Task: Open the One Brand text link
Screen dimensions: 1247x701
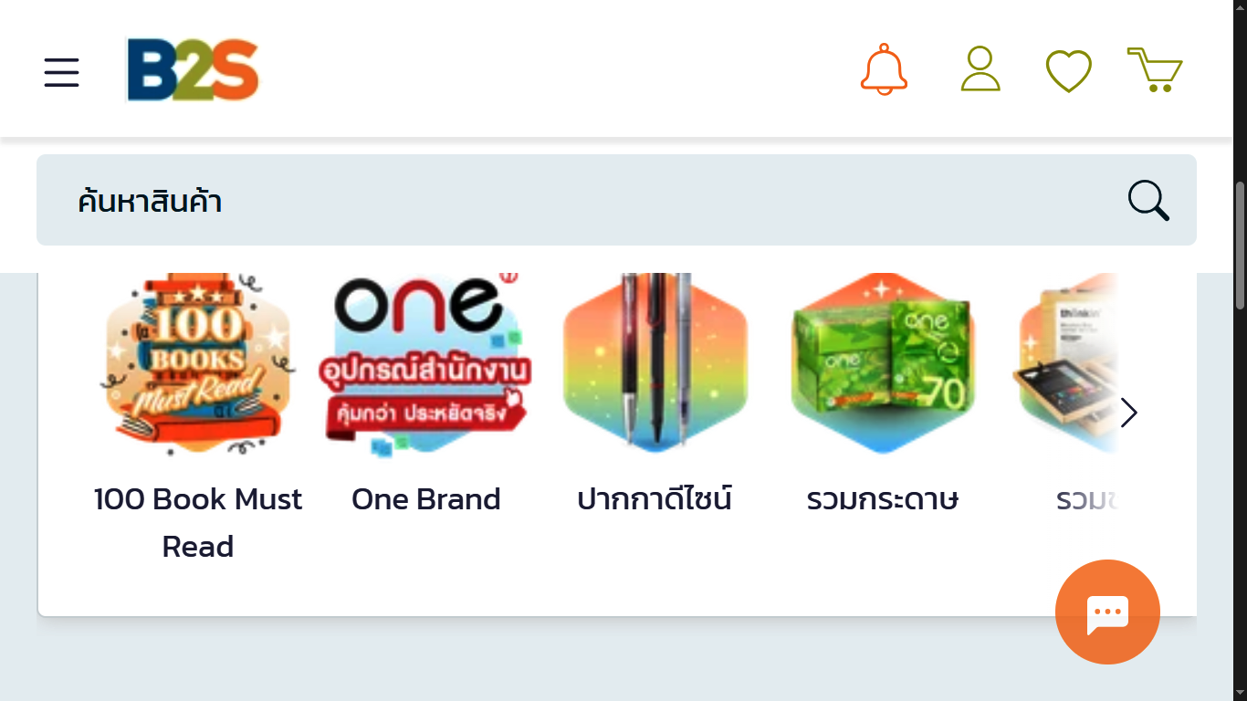Action: [426, 499]
